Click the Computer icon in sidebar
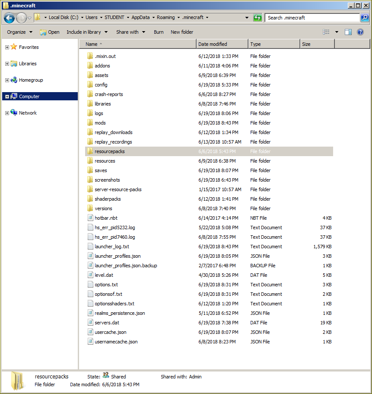Screen dimensions: 372x394 14,96
